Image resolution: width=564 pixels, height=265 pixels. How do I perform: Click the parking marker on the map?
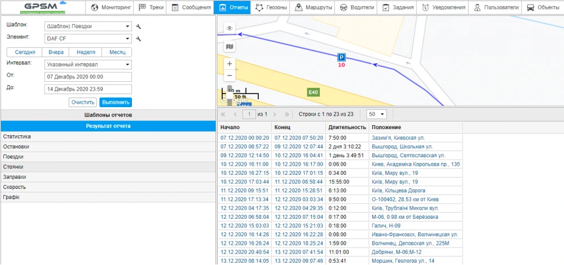(341, 57)
